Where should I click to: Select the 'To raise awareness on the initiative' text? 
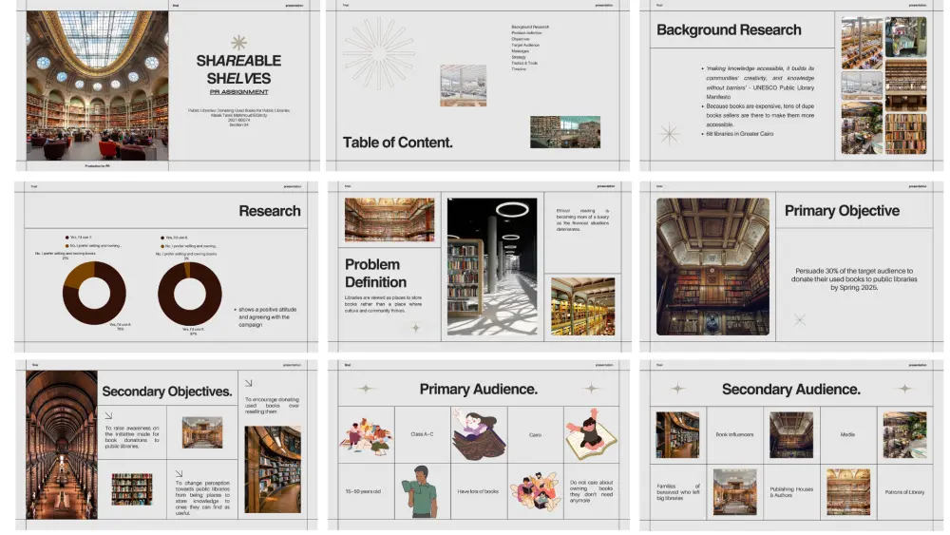[132, 437]
